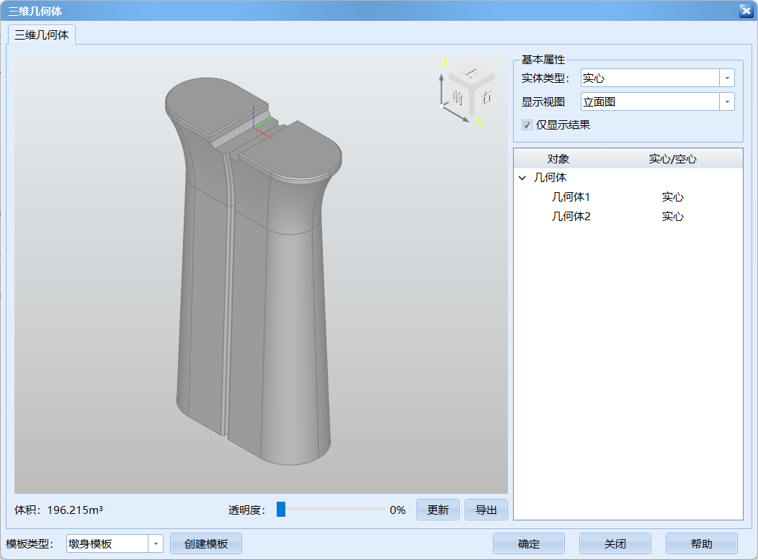
Task: Click 导出 to export the geometry
Action: 486,509
